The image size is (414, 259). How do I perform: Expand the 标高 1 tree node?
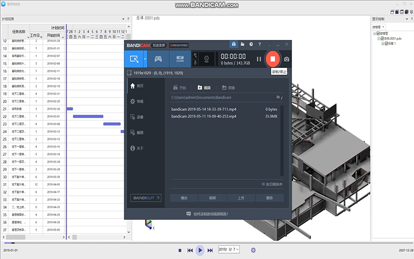(x=382, y=44)
